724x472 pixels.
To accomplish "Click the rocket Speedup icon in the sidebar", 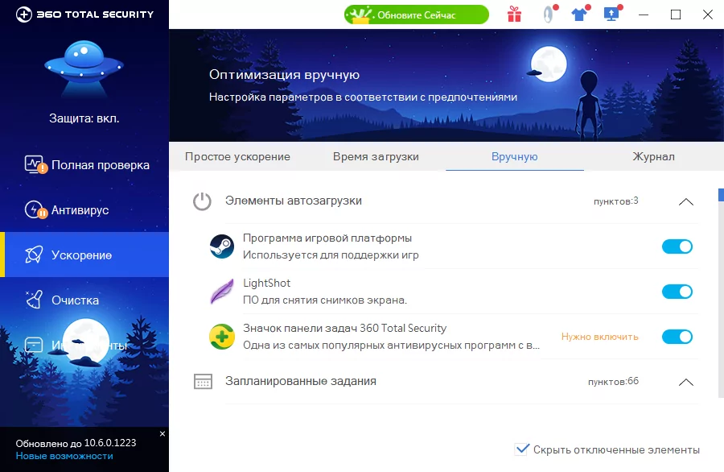I will point(34,255).
